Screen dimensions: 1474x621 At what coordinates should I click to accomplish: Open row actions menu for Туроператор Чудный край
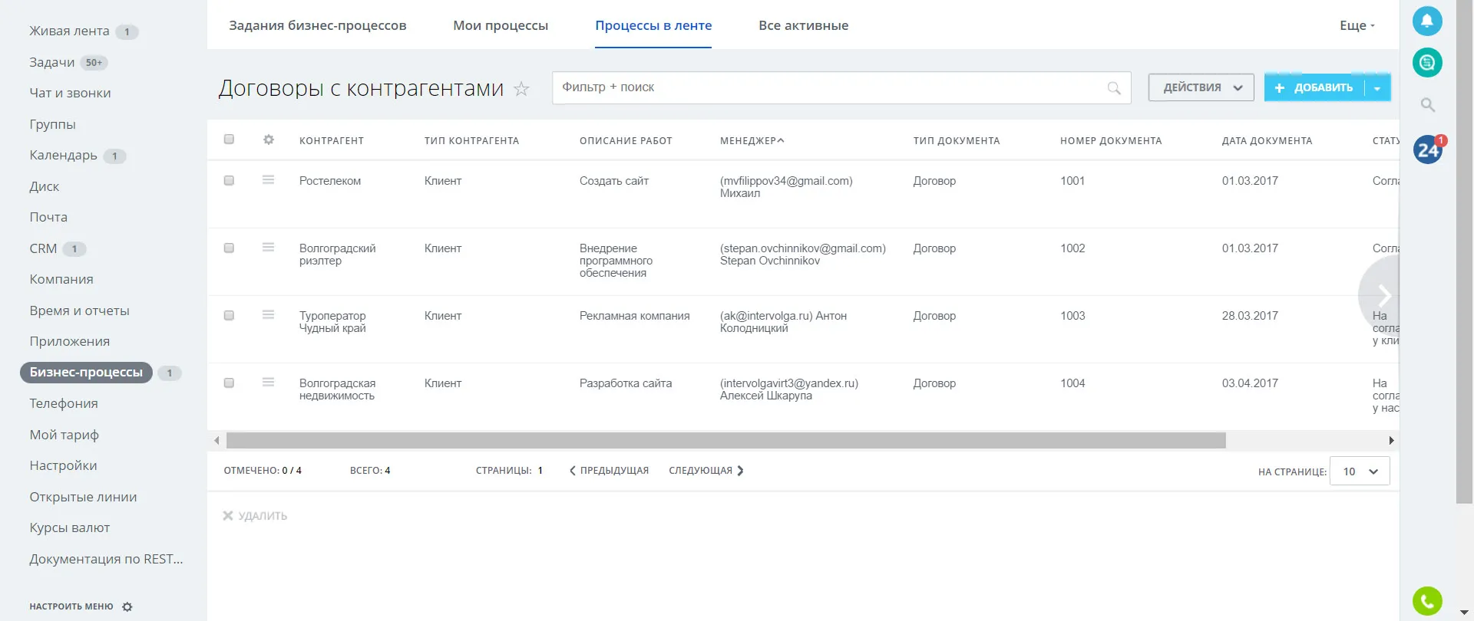(x=268, y=314)
